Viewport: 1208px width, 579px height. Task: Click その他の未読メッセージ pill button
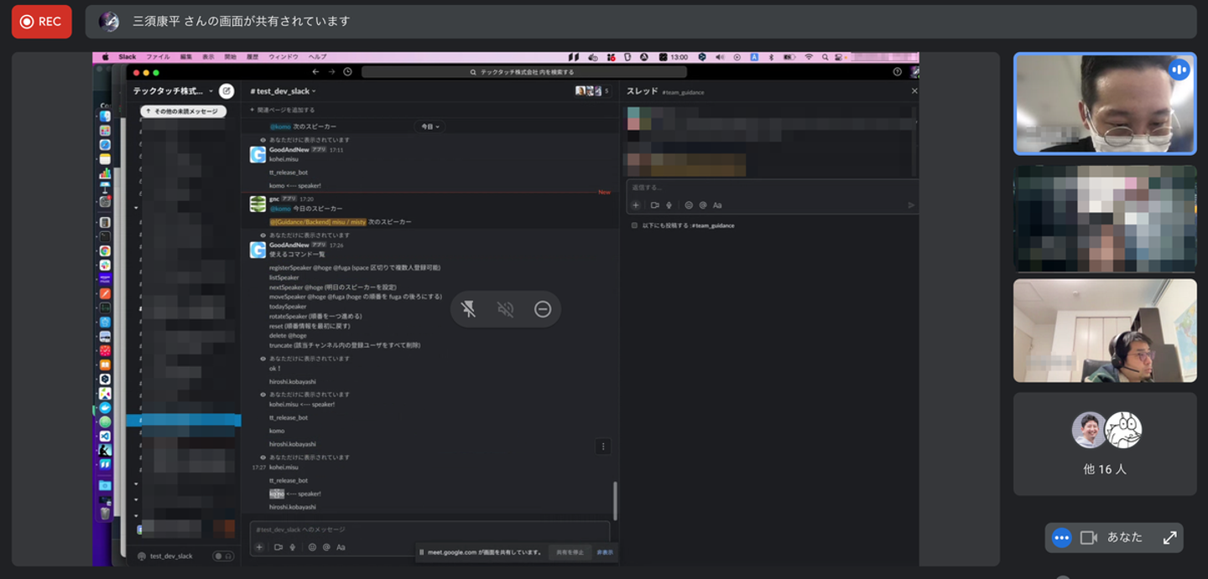click(183, 111)
